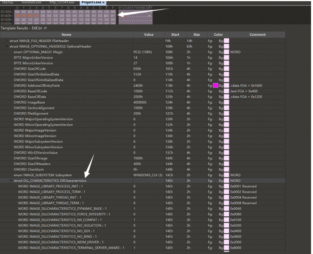The width and height of the screenshot is (313, 254).
Task: Sort by the Value column header
Action: click(x=149, y=35)
